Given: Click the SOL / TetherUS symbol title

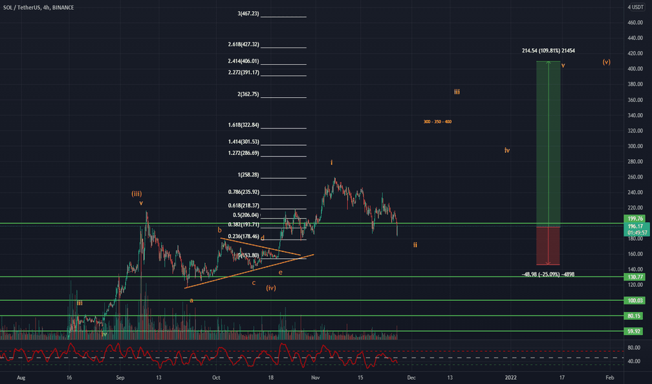Looking at the screenshot, I should [38, 8].
